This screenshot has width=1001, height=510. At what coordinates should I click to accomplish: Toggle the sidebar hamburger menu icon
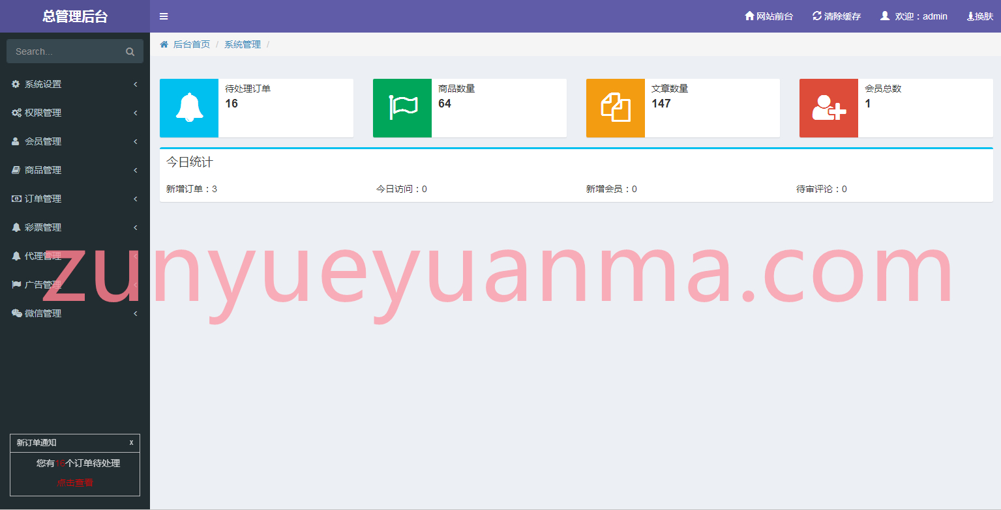pos(164,16)
